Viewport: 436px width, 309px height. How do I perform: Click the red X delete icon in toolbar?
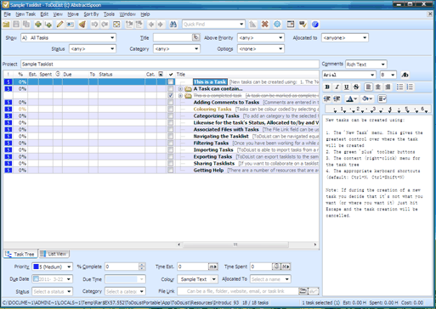[x=264, y=25]
